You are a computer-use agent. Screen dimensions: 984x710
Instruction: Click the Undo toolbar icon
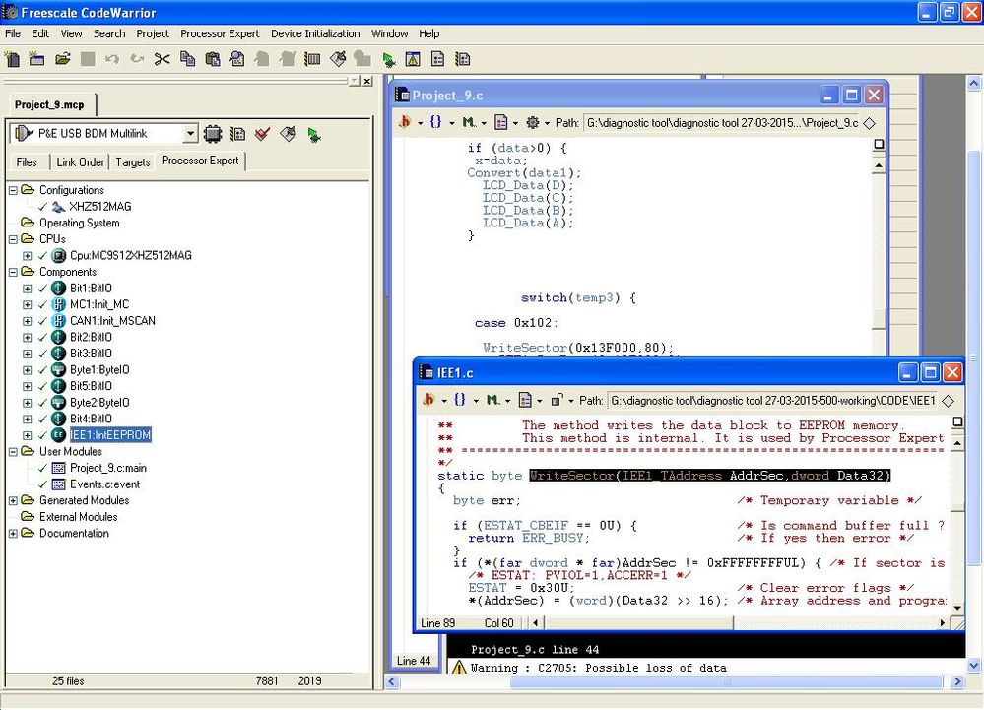(112, 60)
